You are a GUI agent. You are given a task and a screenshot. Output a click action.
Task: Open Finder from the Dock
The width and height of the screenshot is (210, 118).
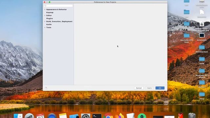coord(18,116)
